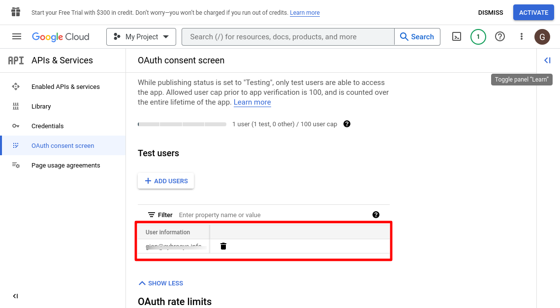Image resolution: width=560 pixels, height=308 pixels.
Task: Click the user cap progress bar
Action: click(182, 124)
